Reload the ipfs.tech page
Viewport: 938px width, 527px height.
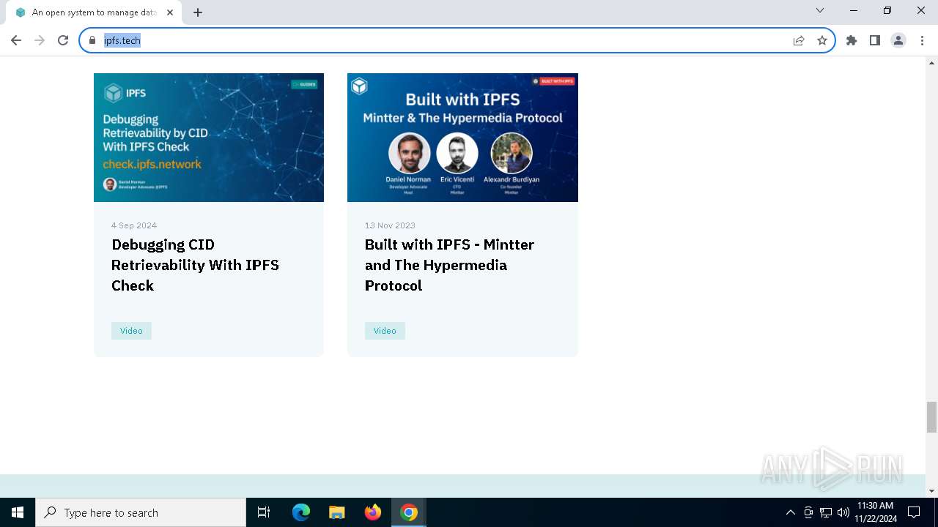[63, 40]
